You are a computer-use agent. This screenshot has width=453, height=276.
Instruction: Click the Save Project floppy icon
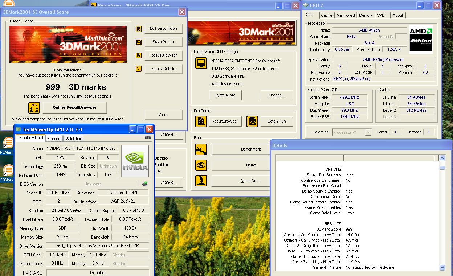pyautogui.click(x=139, y=42)
